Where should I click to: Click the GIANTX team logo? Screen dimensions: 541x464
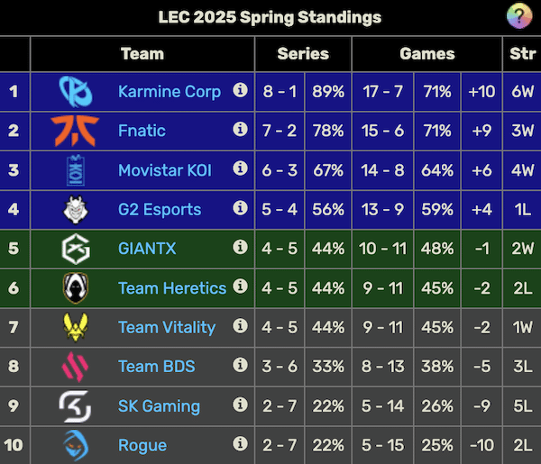(74, 249)
